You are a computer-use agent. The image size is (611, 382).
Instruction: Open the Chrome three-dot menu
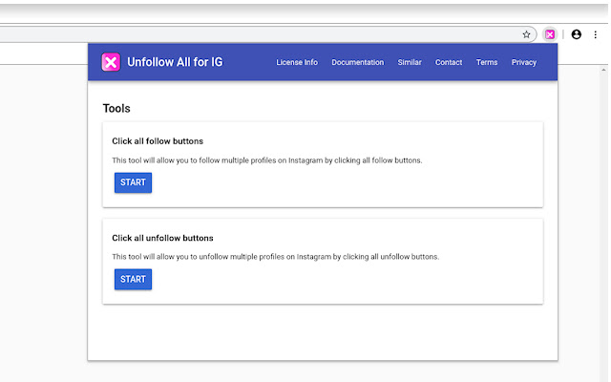(595, 34)
